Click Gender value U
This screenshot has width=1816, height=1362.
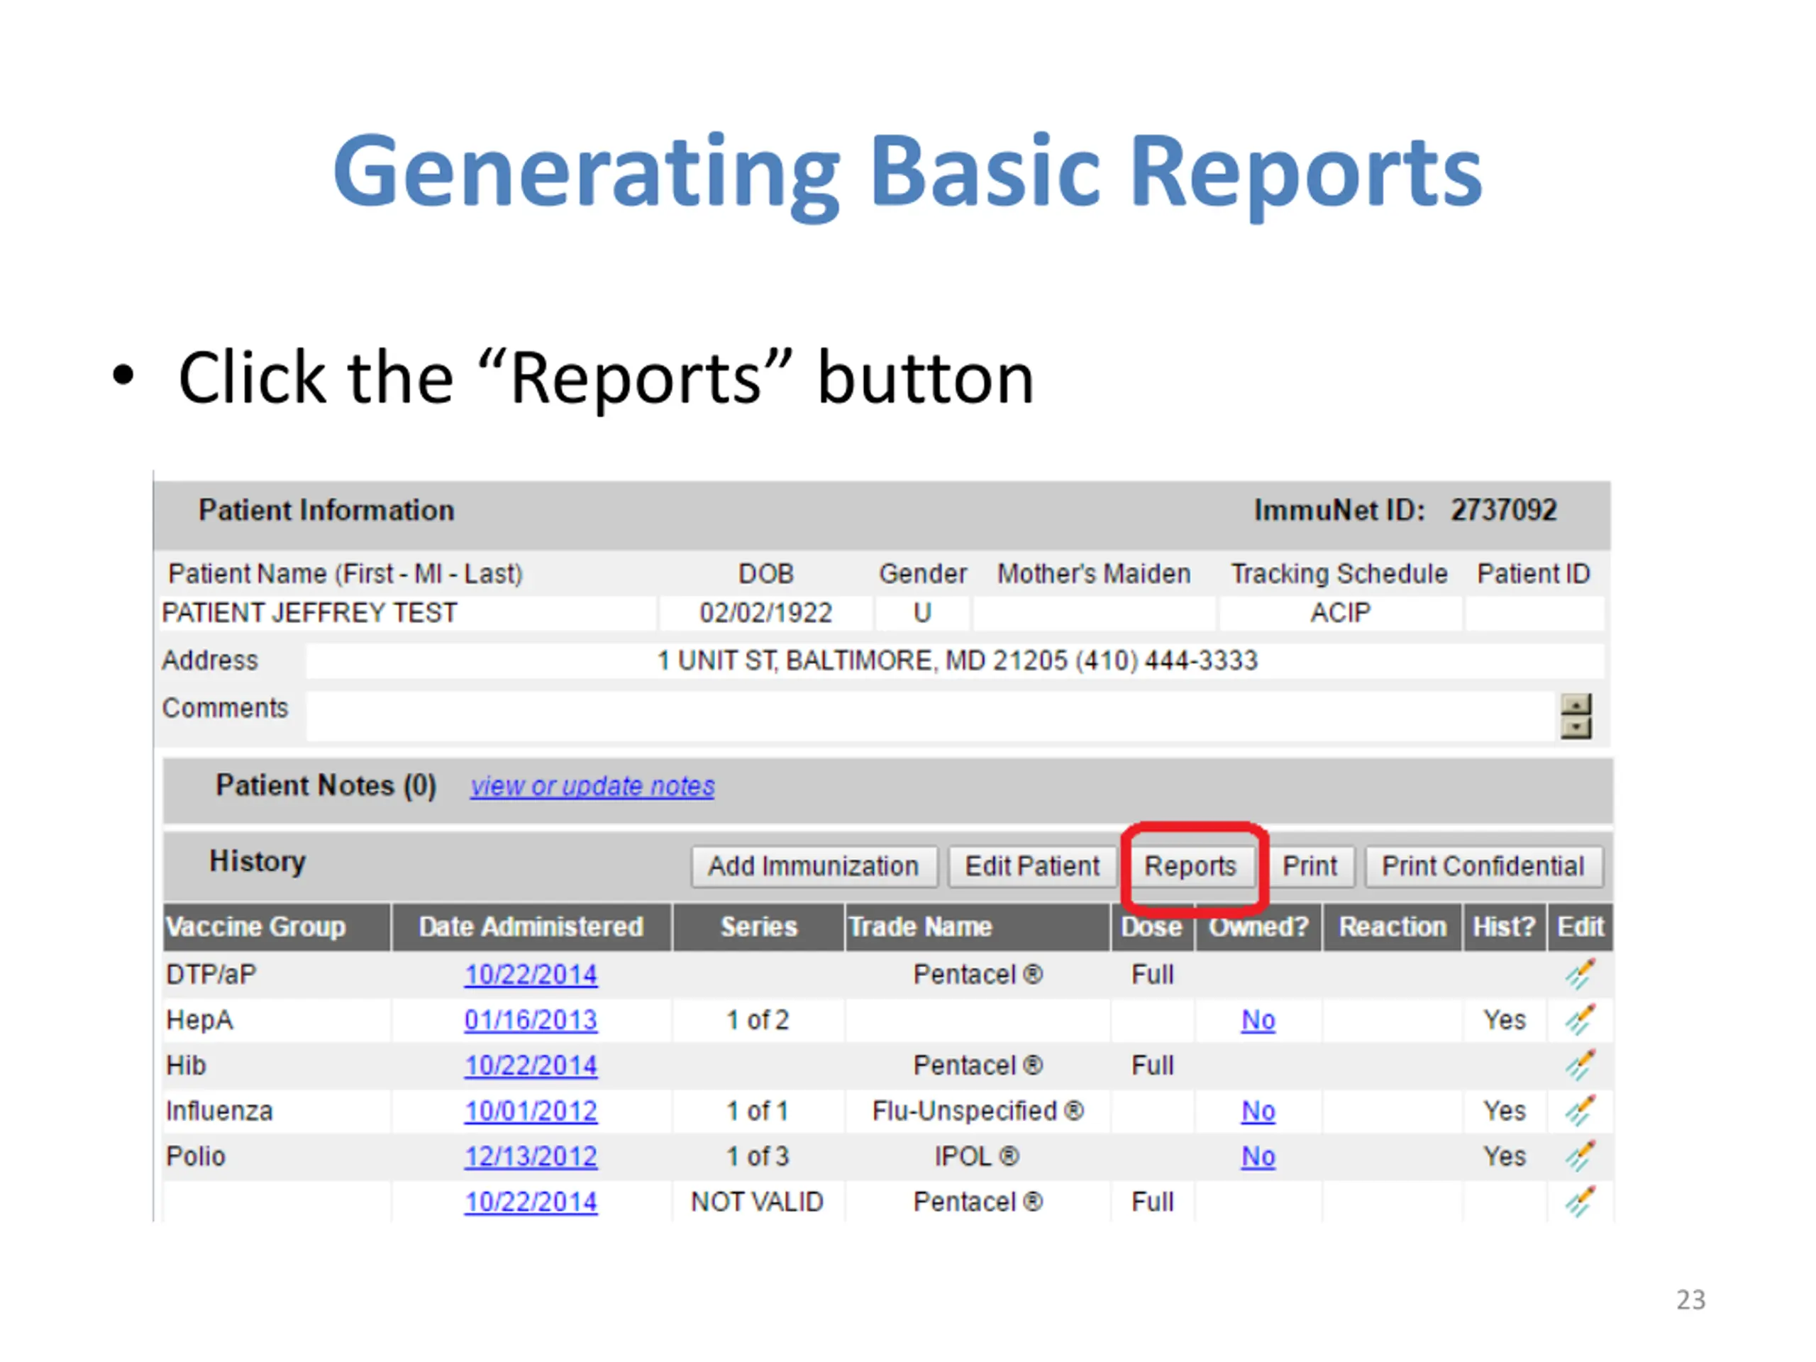[x=923, y=614]
